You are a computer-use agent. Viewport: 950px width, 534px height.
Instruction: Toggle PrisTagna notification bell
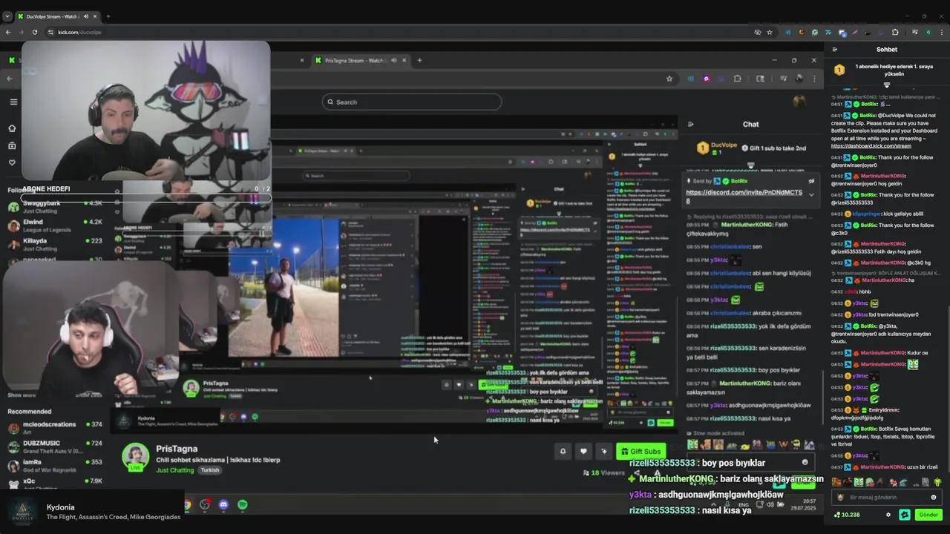(563, 451)
